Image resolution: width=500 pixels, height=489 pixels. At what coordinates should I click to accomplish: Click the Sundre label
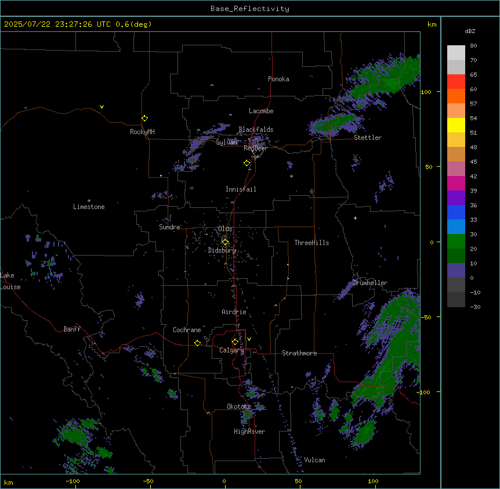click(169, 227)
